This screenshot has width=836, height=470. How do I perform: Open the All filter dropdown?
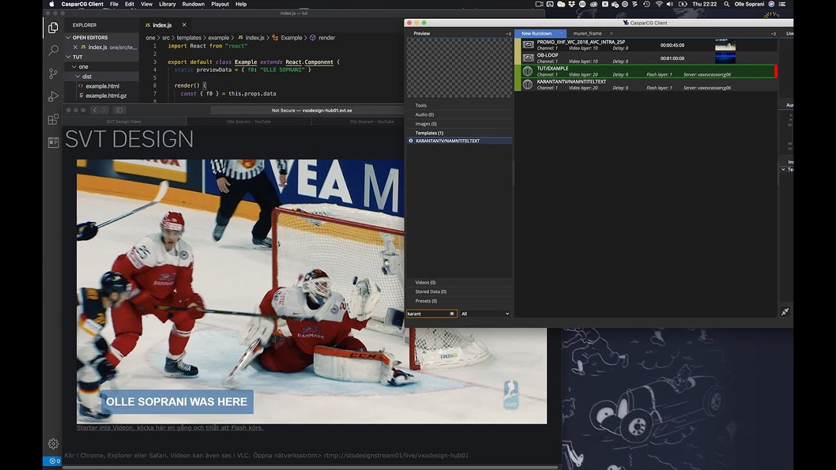pyautogui.click(x=485, y=314)
